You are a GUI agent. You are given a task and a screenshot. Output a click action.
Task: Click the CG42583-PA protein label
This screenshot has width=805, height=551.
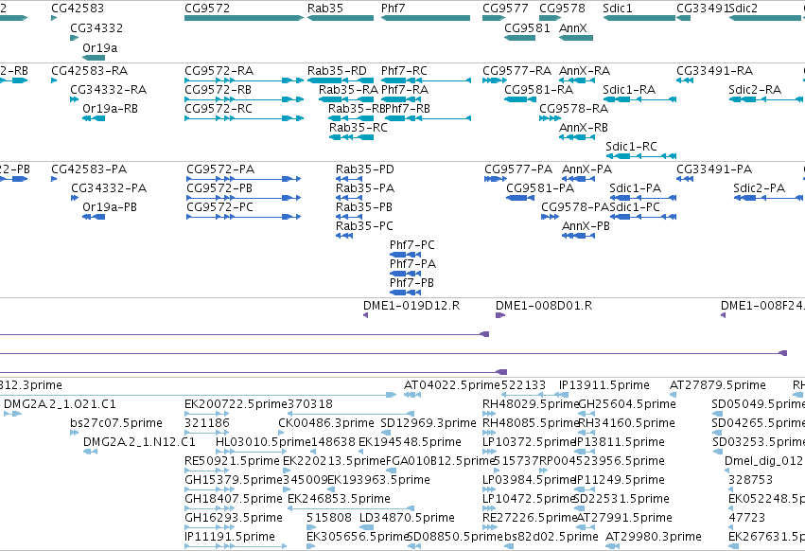[x=89, y=169]
